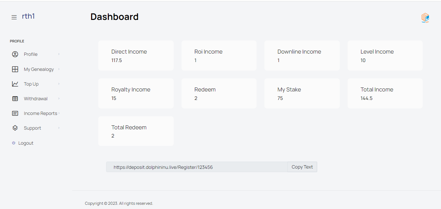
Task: Click the hamburger menu icon
Action: 14,17
